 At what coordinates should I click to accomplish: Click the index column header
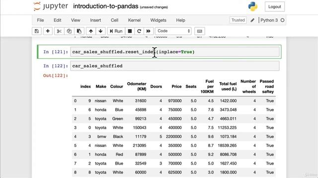(85, 87)
